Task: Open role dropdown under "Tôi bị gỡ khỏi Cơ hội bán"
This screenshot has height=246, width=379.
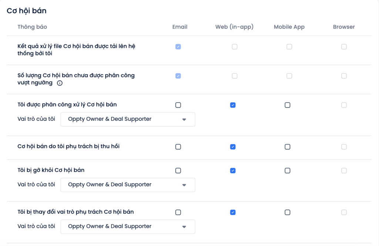Action: coord(128,185)
